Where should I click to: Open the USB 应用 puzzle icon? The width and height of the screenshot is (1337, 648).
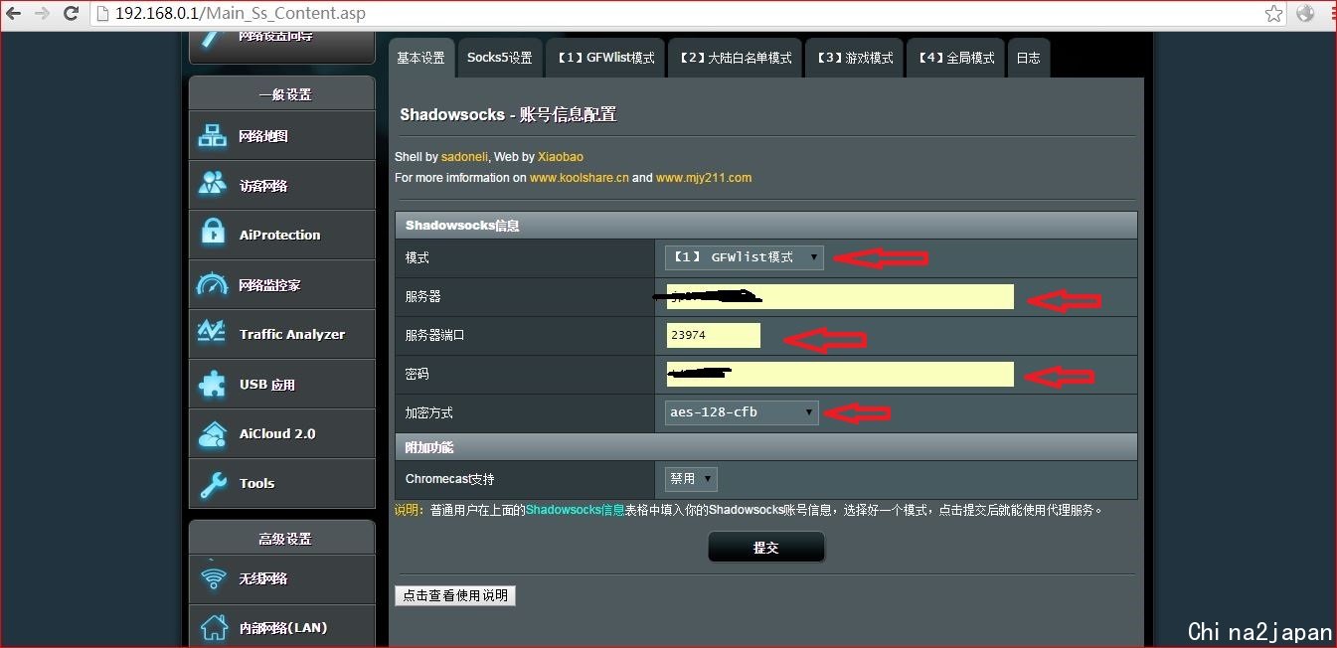[213, 384]
